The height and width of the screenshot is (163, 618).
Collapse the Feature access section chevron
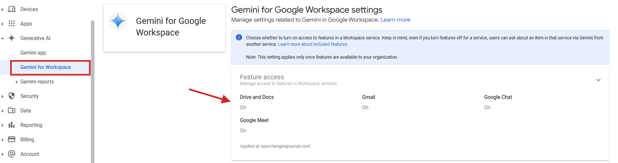click(x=598, y=80)
